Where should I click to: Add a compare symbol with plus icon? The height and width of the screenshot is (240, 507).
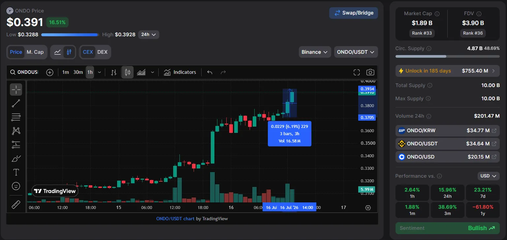(x=50, y=72)
